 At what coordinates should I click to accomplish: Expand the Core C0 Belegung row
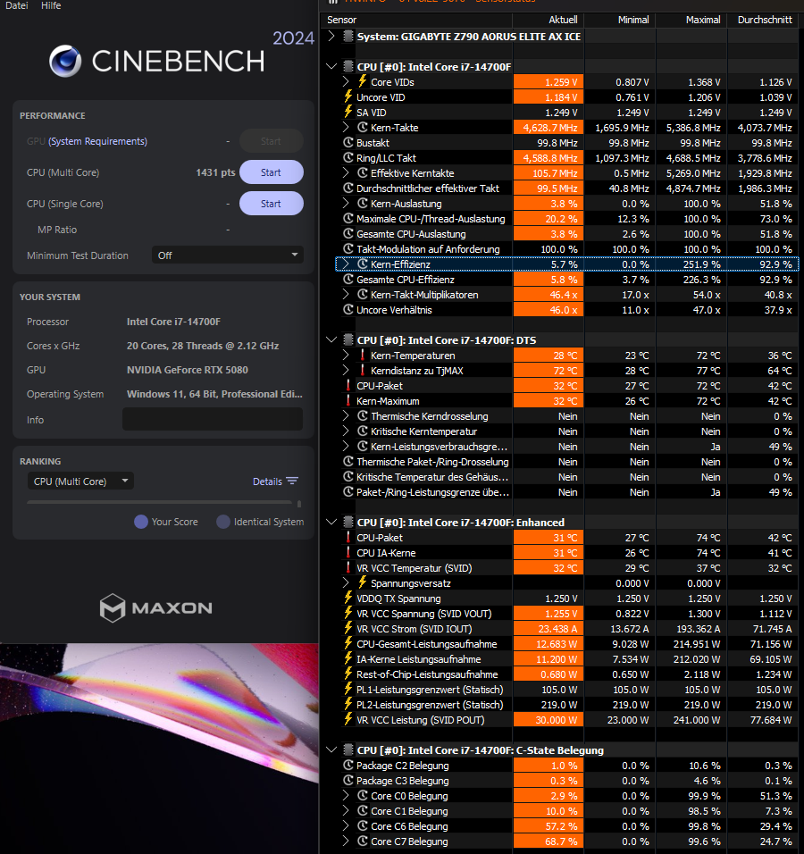point(347,796)
